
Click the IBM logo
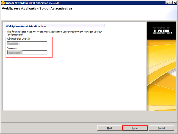[161, 30]
